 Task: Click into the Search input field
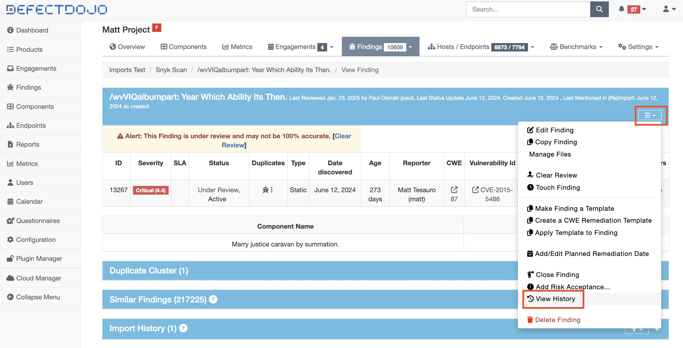pos(528,9)
